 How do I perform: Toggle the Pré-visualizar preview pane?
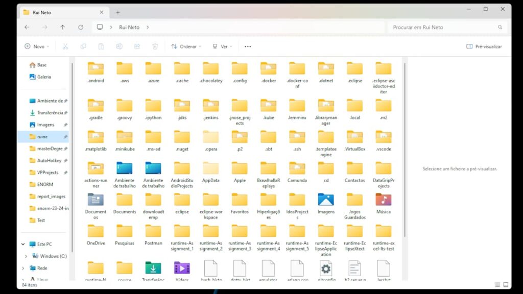[484, 46]
